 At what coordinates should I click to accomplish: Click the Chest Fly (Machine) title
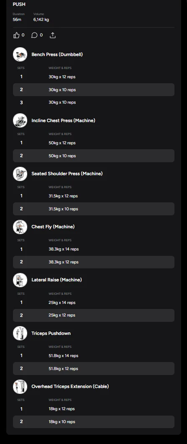(x=53, y=227)
